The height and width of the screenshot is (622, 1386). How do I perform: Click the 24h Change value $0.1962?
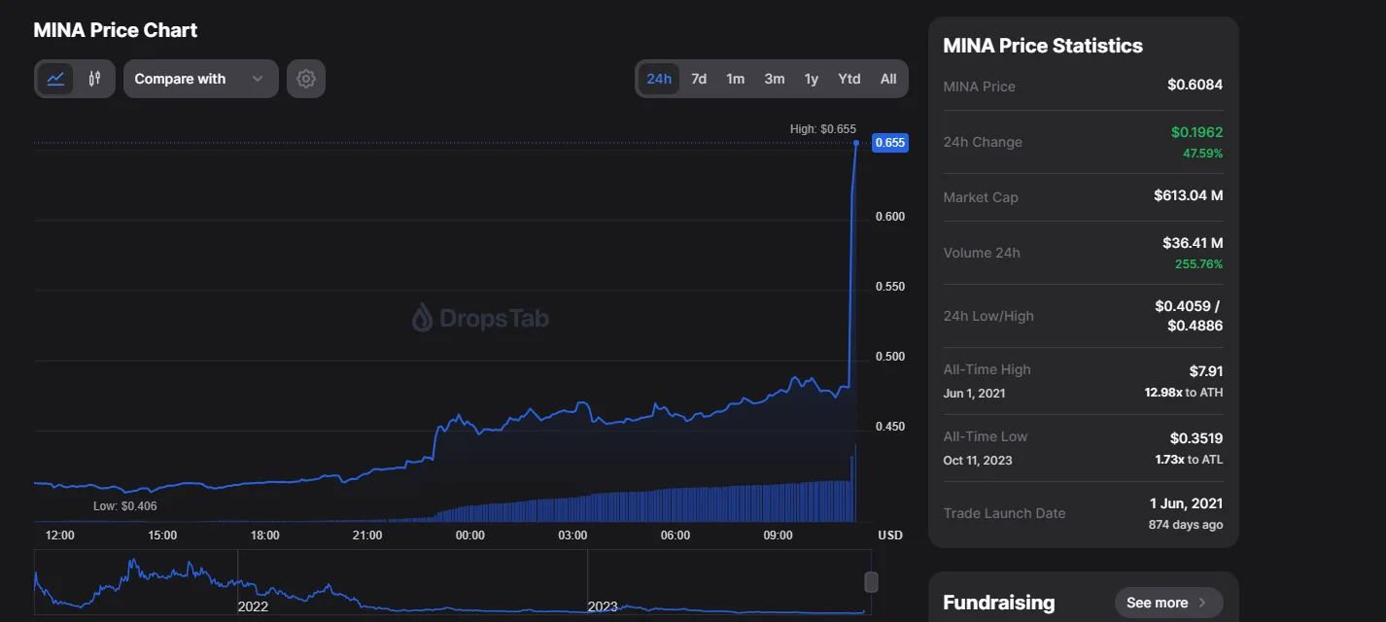(1196, 132)
